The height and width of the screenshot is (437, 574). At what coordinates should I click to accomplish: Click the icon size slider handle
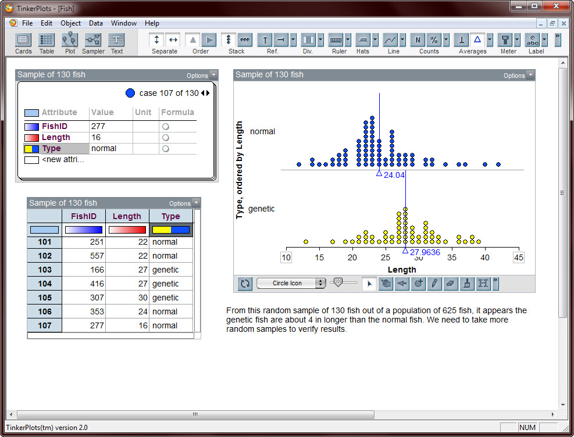pyautogui.click(x=338, y=282)
